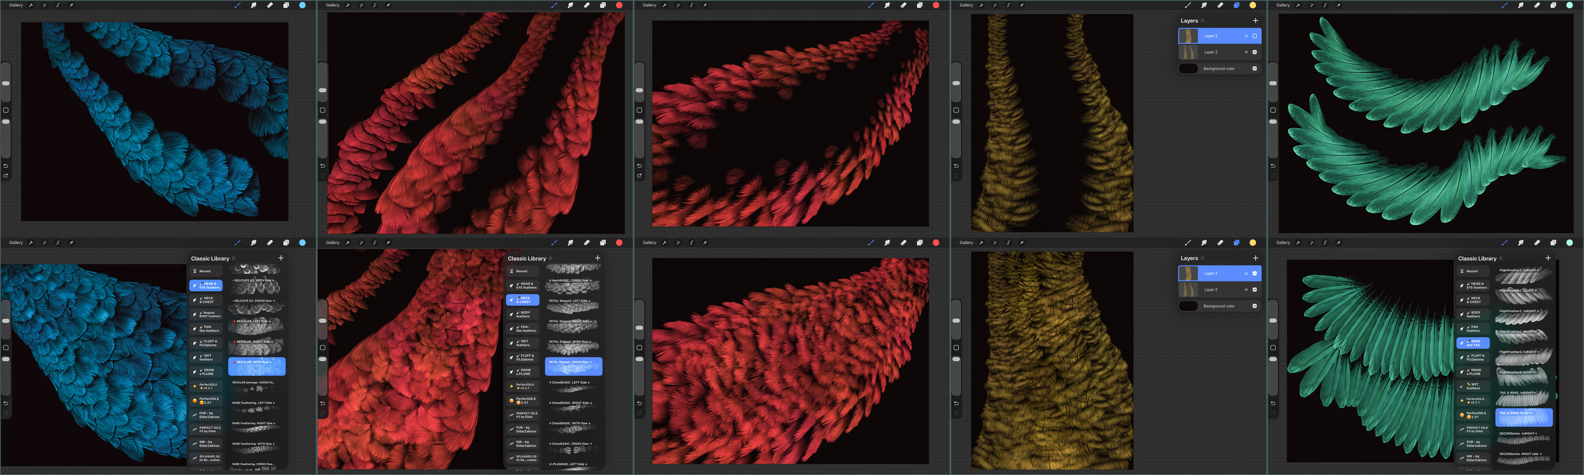Open blend mode N of Layer 2, bottom gold screenshot

pyautogui.click(x=1246, y=289)
